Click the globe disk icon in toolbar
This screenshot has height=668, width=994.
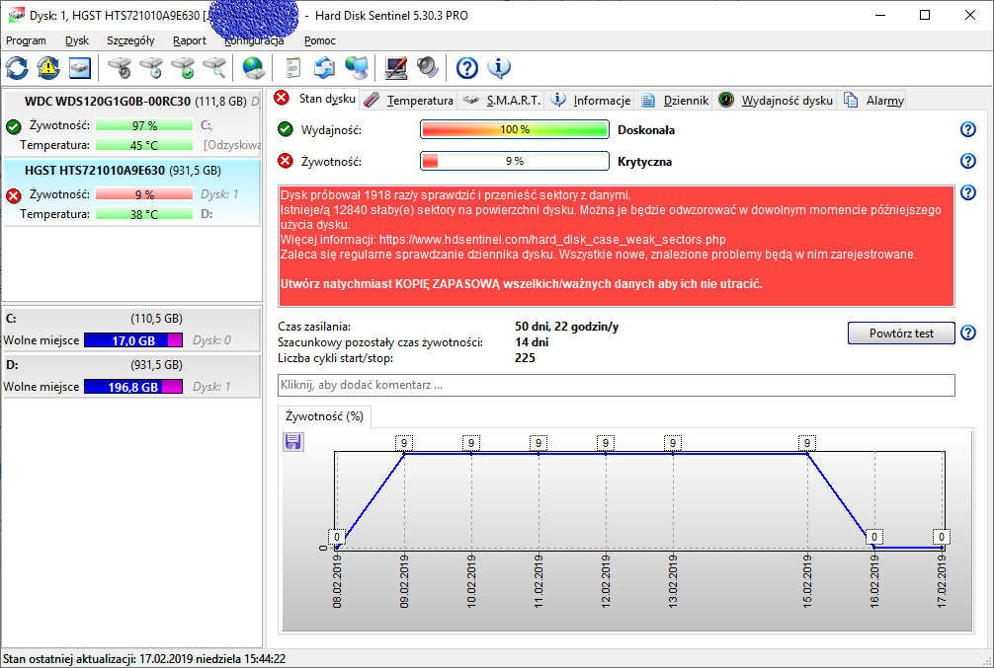(254, 68)
